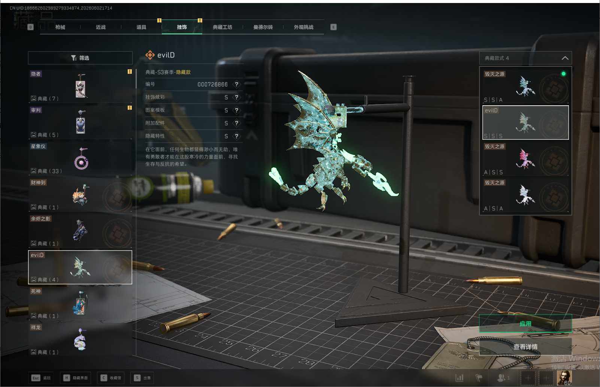The width and height of the screenshot is (600, 387).
Task: Open the 道具 tab
Action: coord(141,27)
